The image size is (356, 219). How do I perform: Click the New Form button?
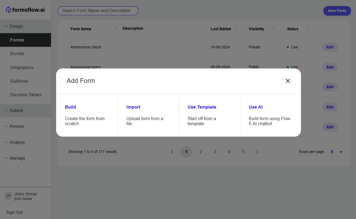337,11
